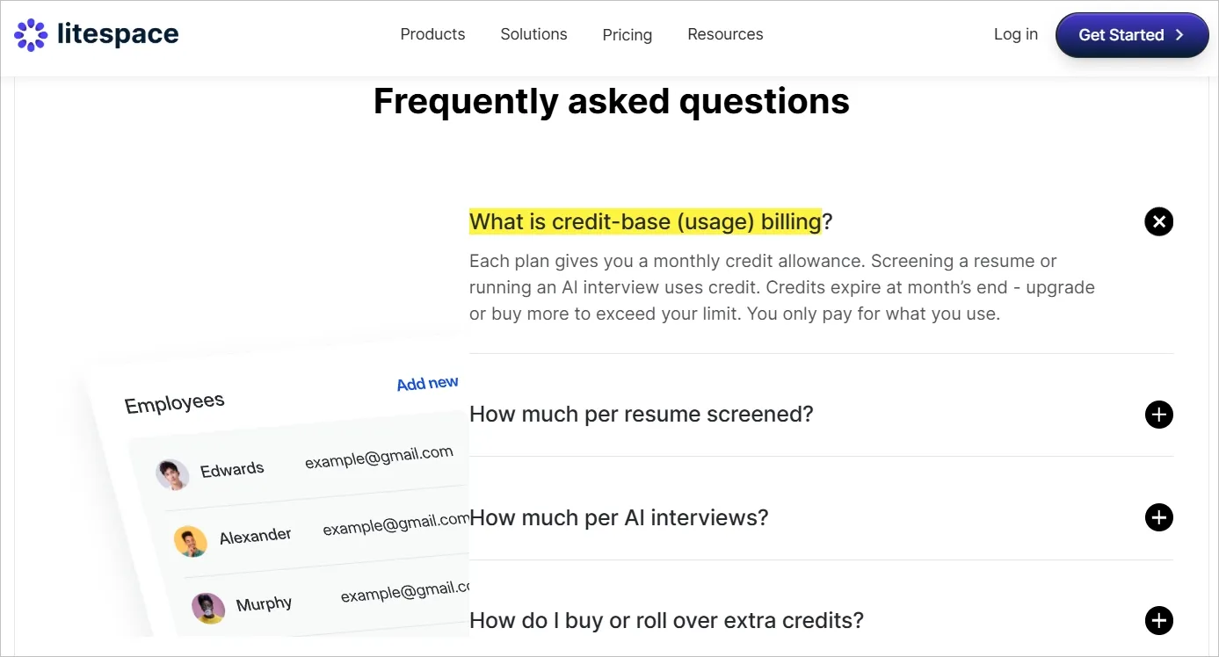Click Murphy's avatar in the Employees list

[207, 607]
